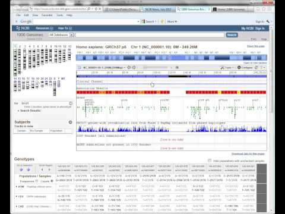The image size is (285, 214).
Task: Select chromosome 18 ideogram
Action: point(33,84)
